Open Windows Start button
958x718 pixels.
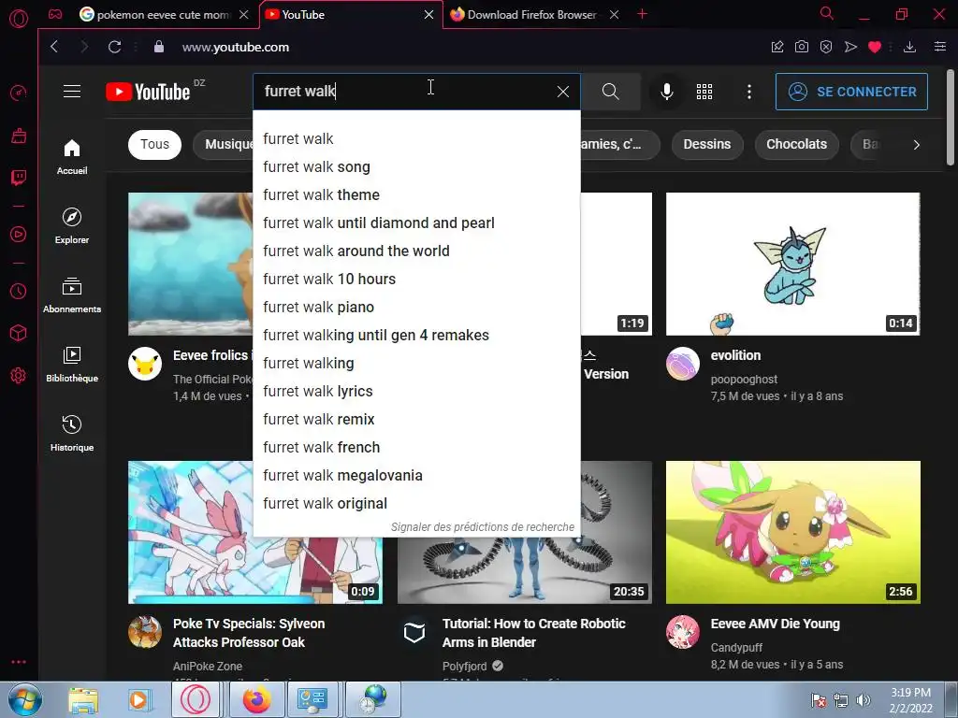coord(25,699)
